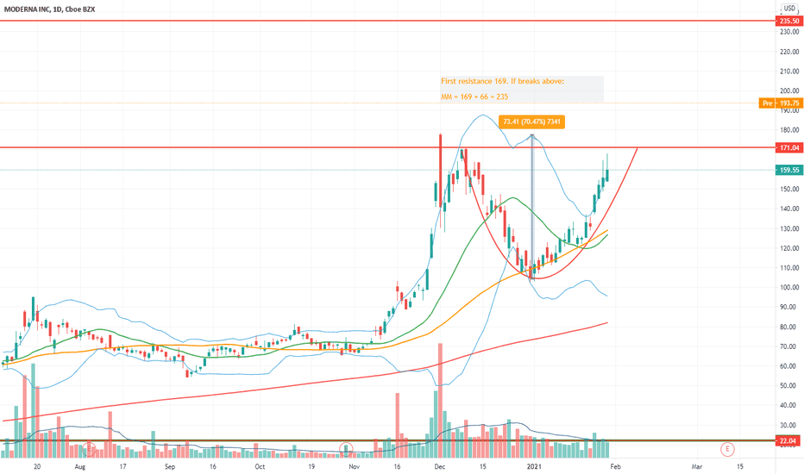Click the Dec label on the time axis
The width and height of the screenshot is (804, 474).
pyautogui.click(x=439, y=467)
